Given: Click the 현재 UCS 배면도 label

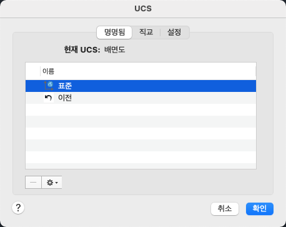Looking at the screenshot, I should tap(94, 50).
